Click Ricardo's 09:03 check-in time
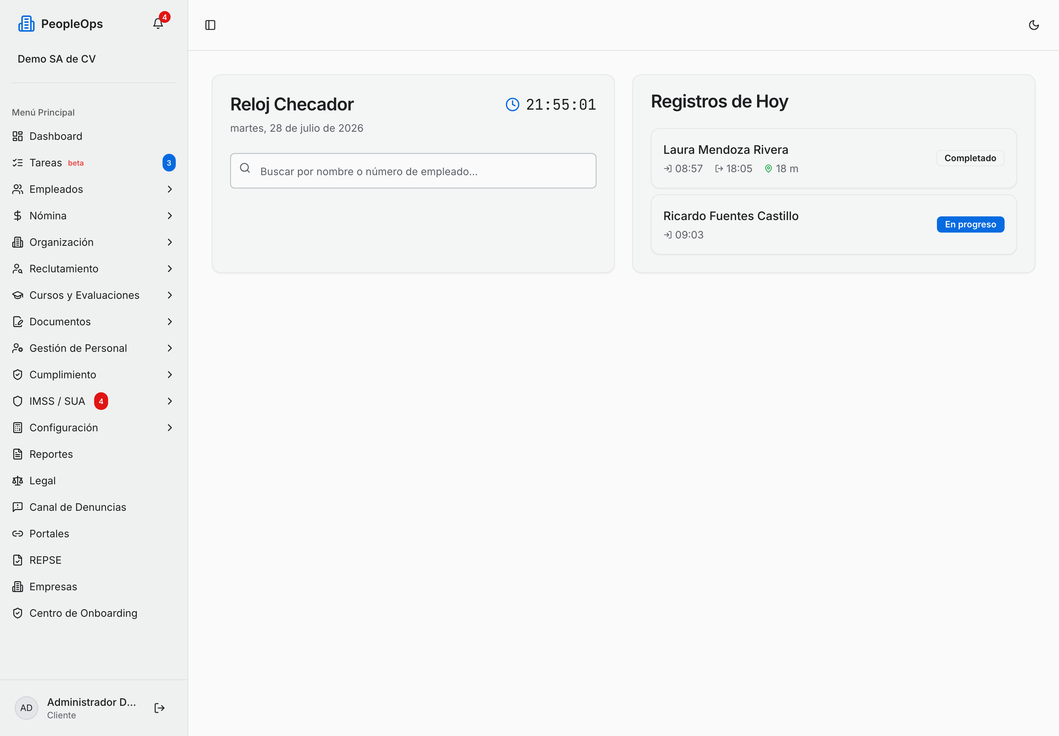This screenshot has height=736, width=1059. [689, 235]
